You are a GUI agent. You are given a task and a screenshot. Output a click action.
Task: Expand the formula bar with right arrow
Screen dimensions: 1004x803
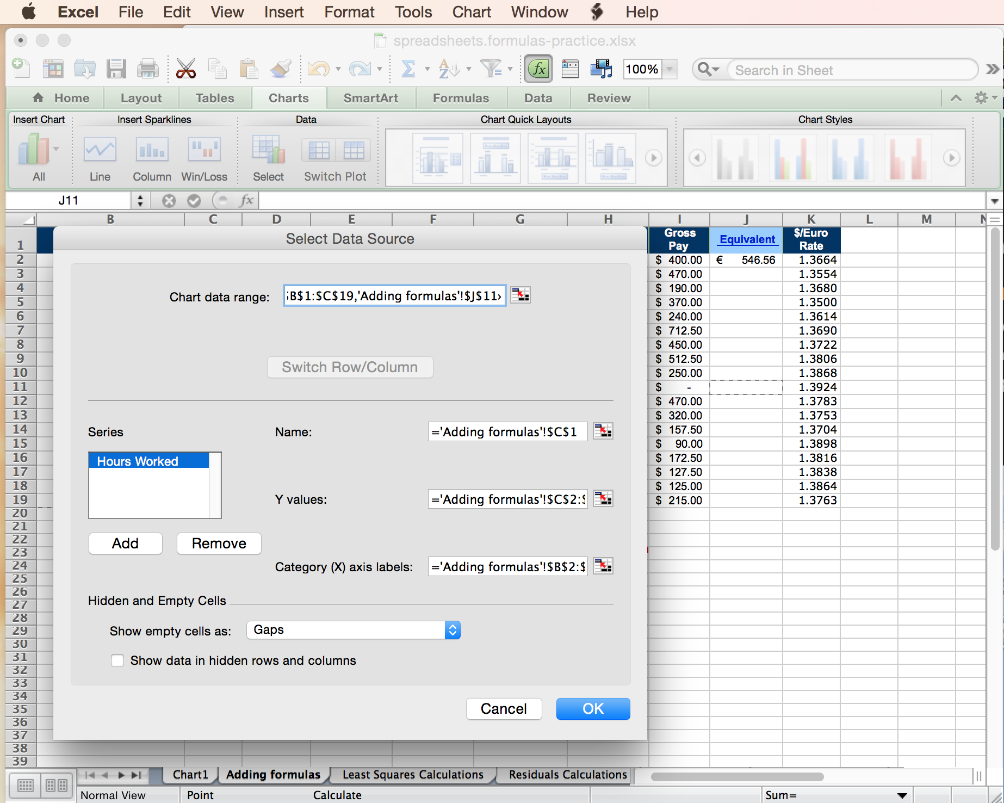[994, 201]
